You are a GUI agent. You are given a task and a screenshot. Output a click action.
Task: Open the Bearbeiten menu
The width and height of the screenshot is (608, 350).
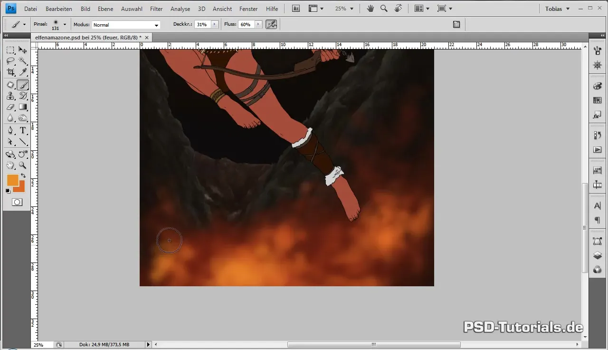coord(59,9)
